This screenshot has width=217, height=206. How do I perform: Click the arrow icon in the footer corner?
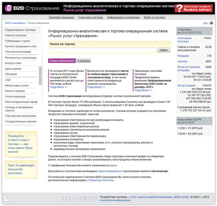(x=6, y=198)
